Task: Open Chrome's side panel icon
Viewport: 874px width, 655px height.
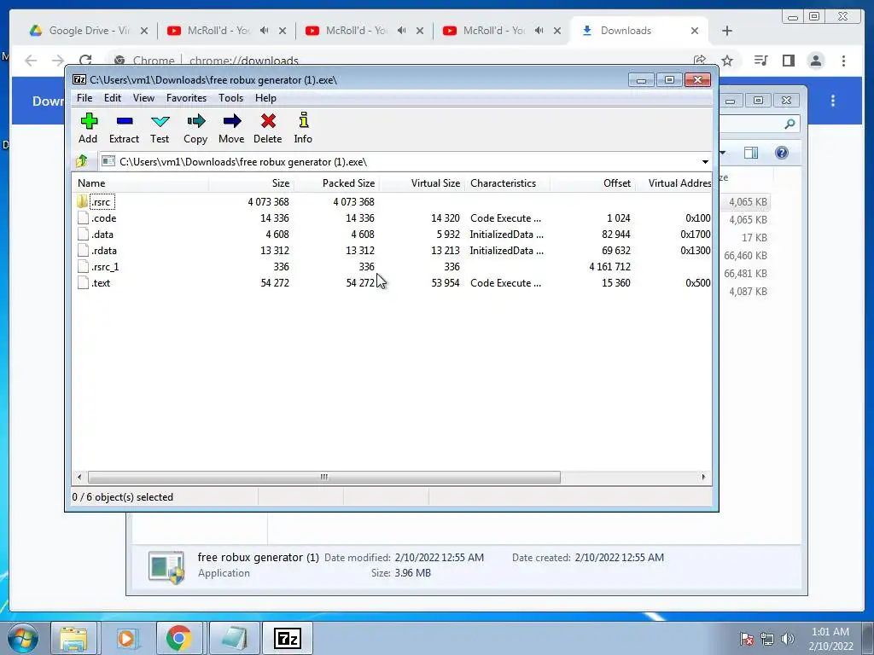Action: (788, 61)
